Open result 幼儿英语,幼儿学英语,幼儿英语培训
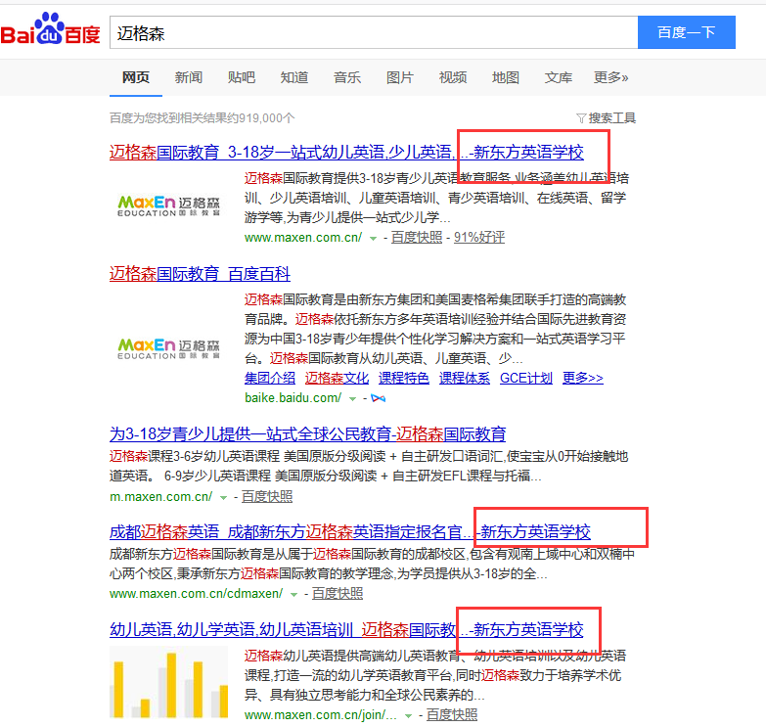766x727 pixels. tap(346, 629)
